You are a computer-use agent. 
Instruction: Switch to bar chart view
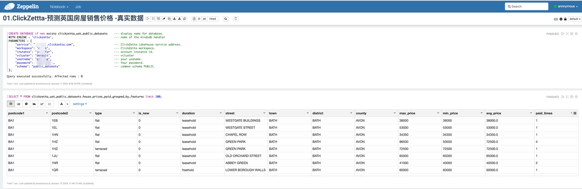click(x=19, y=104)
